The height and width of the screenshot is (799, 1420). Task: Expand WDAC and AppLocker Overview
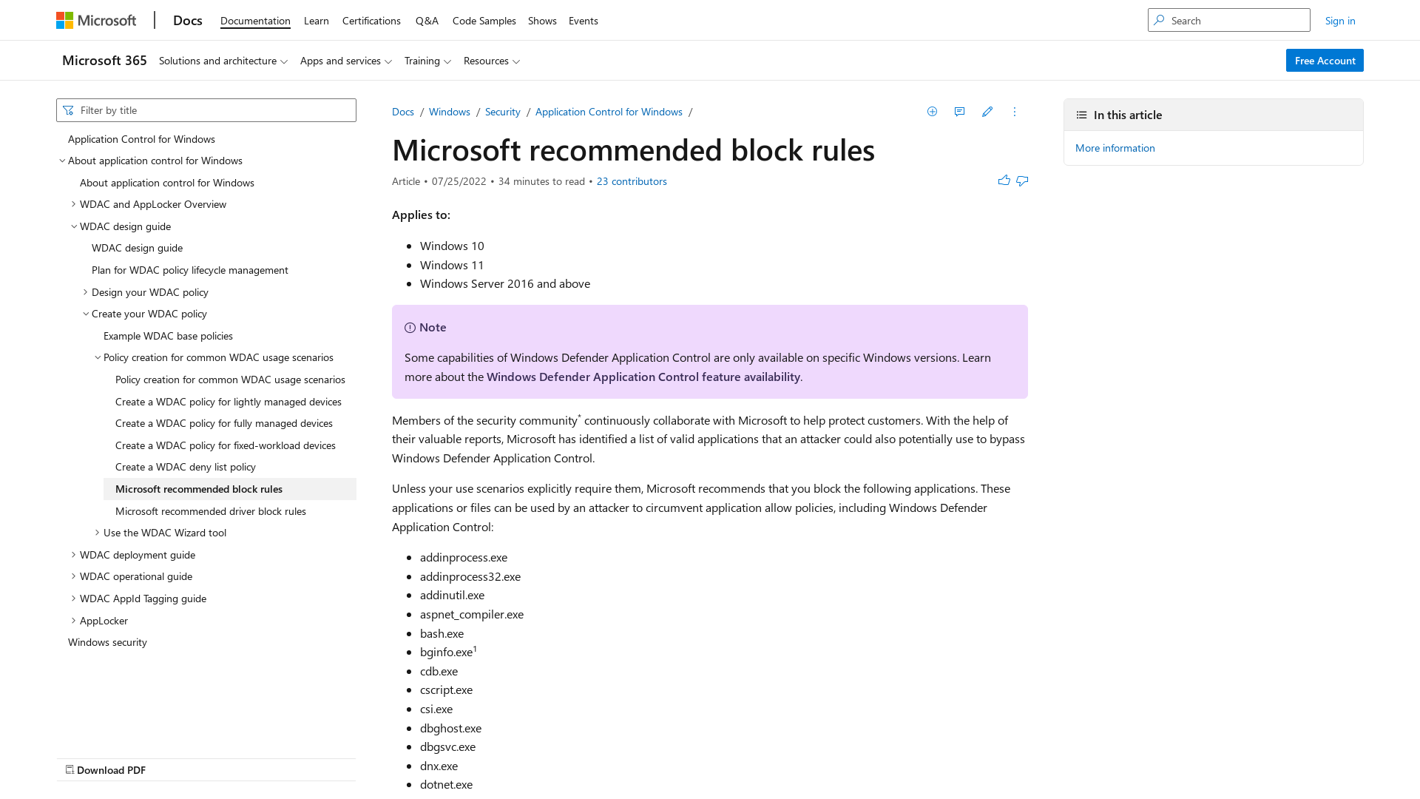(73, 204)
